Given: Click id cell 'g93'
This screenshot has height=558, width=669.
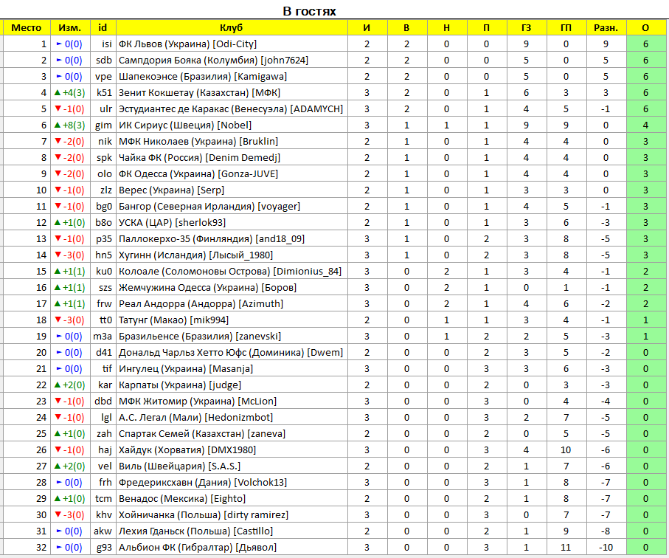Looking at the screenshot, I should point(103,547).
